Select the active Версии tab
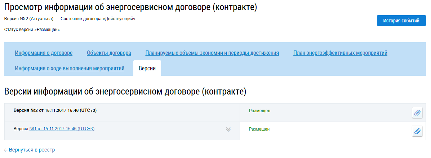431x158 pixels. point(147,69)
